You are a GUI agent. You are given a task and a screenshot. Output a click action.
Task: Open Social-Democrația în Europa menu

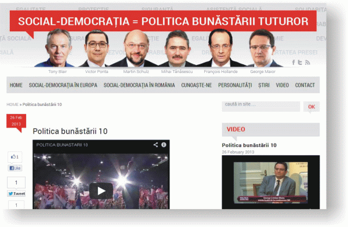(x=63, y=85)
